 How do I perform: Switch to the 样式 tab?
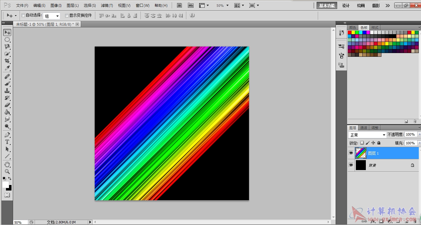(x=375, y=28)
